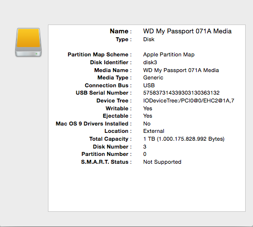Click the Disk Number value "3"
Screen dimensions: 253x227
click(x=144, y=147)
